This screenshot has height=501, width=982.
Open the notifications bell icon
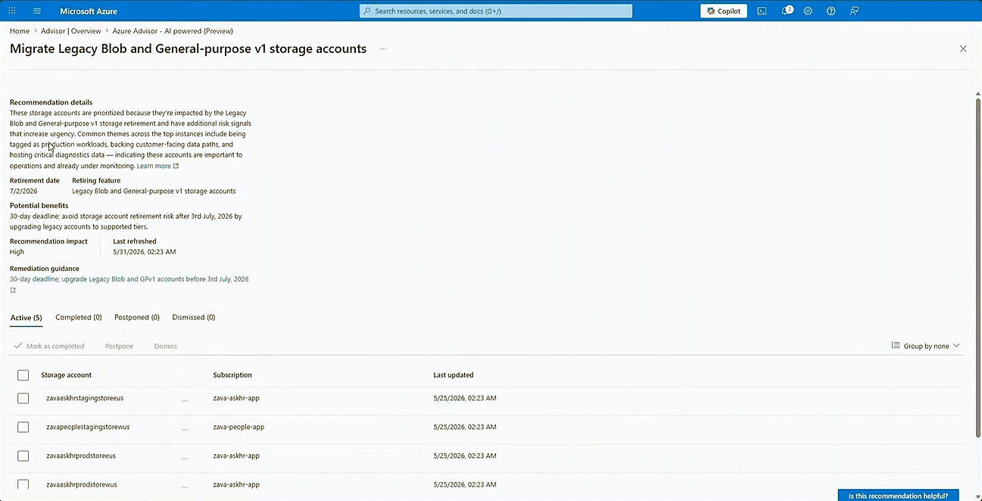(x=787, y=11)
